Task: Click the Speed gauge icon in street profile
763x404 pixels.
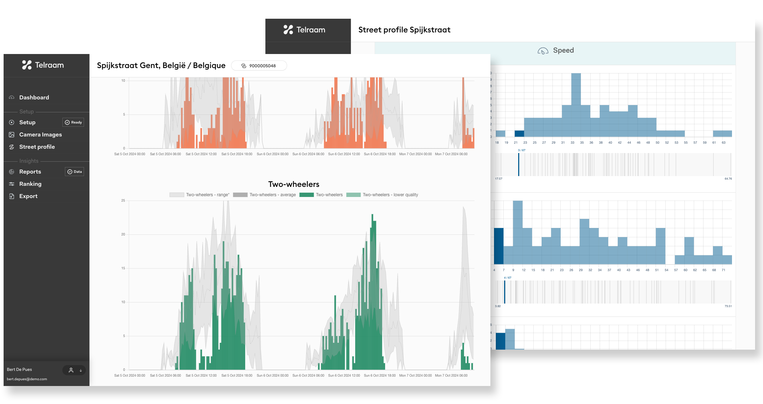Action: pos(543,51)
